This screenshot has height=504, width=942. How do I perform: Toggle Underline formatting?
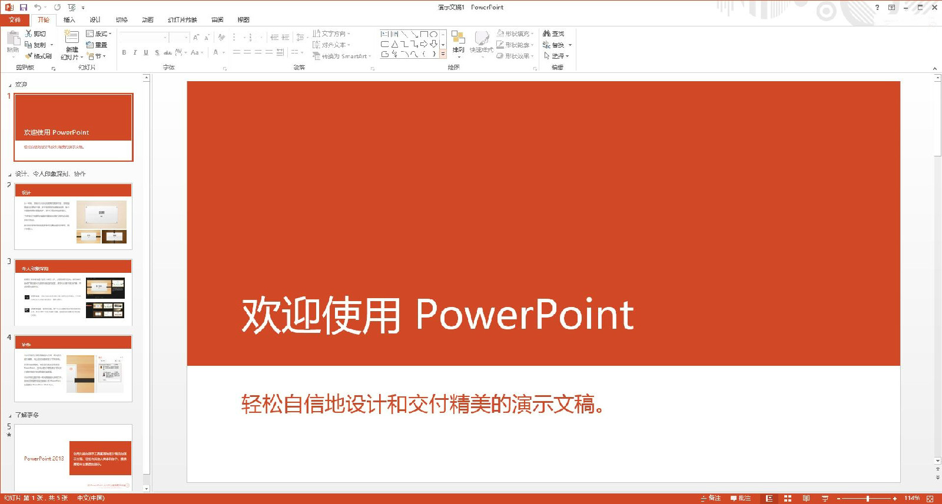tap(146, 52)
